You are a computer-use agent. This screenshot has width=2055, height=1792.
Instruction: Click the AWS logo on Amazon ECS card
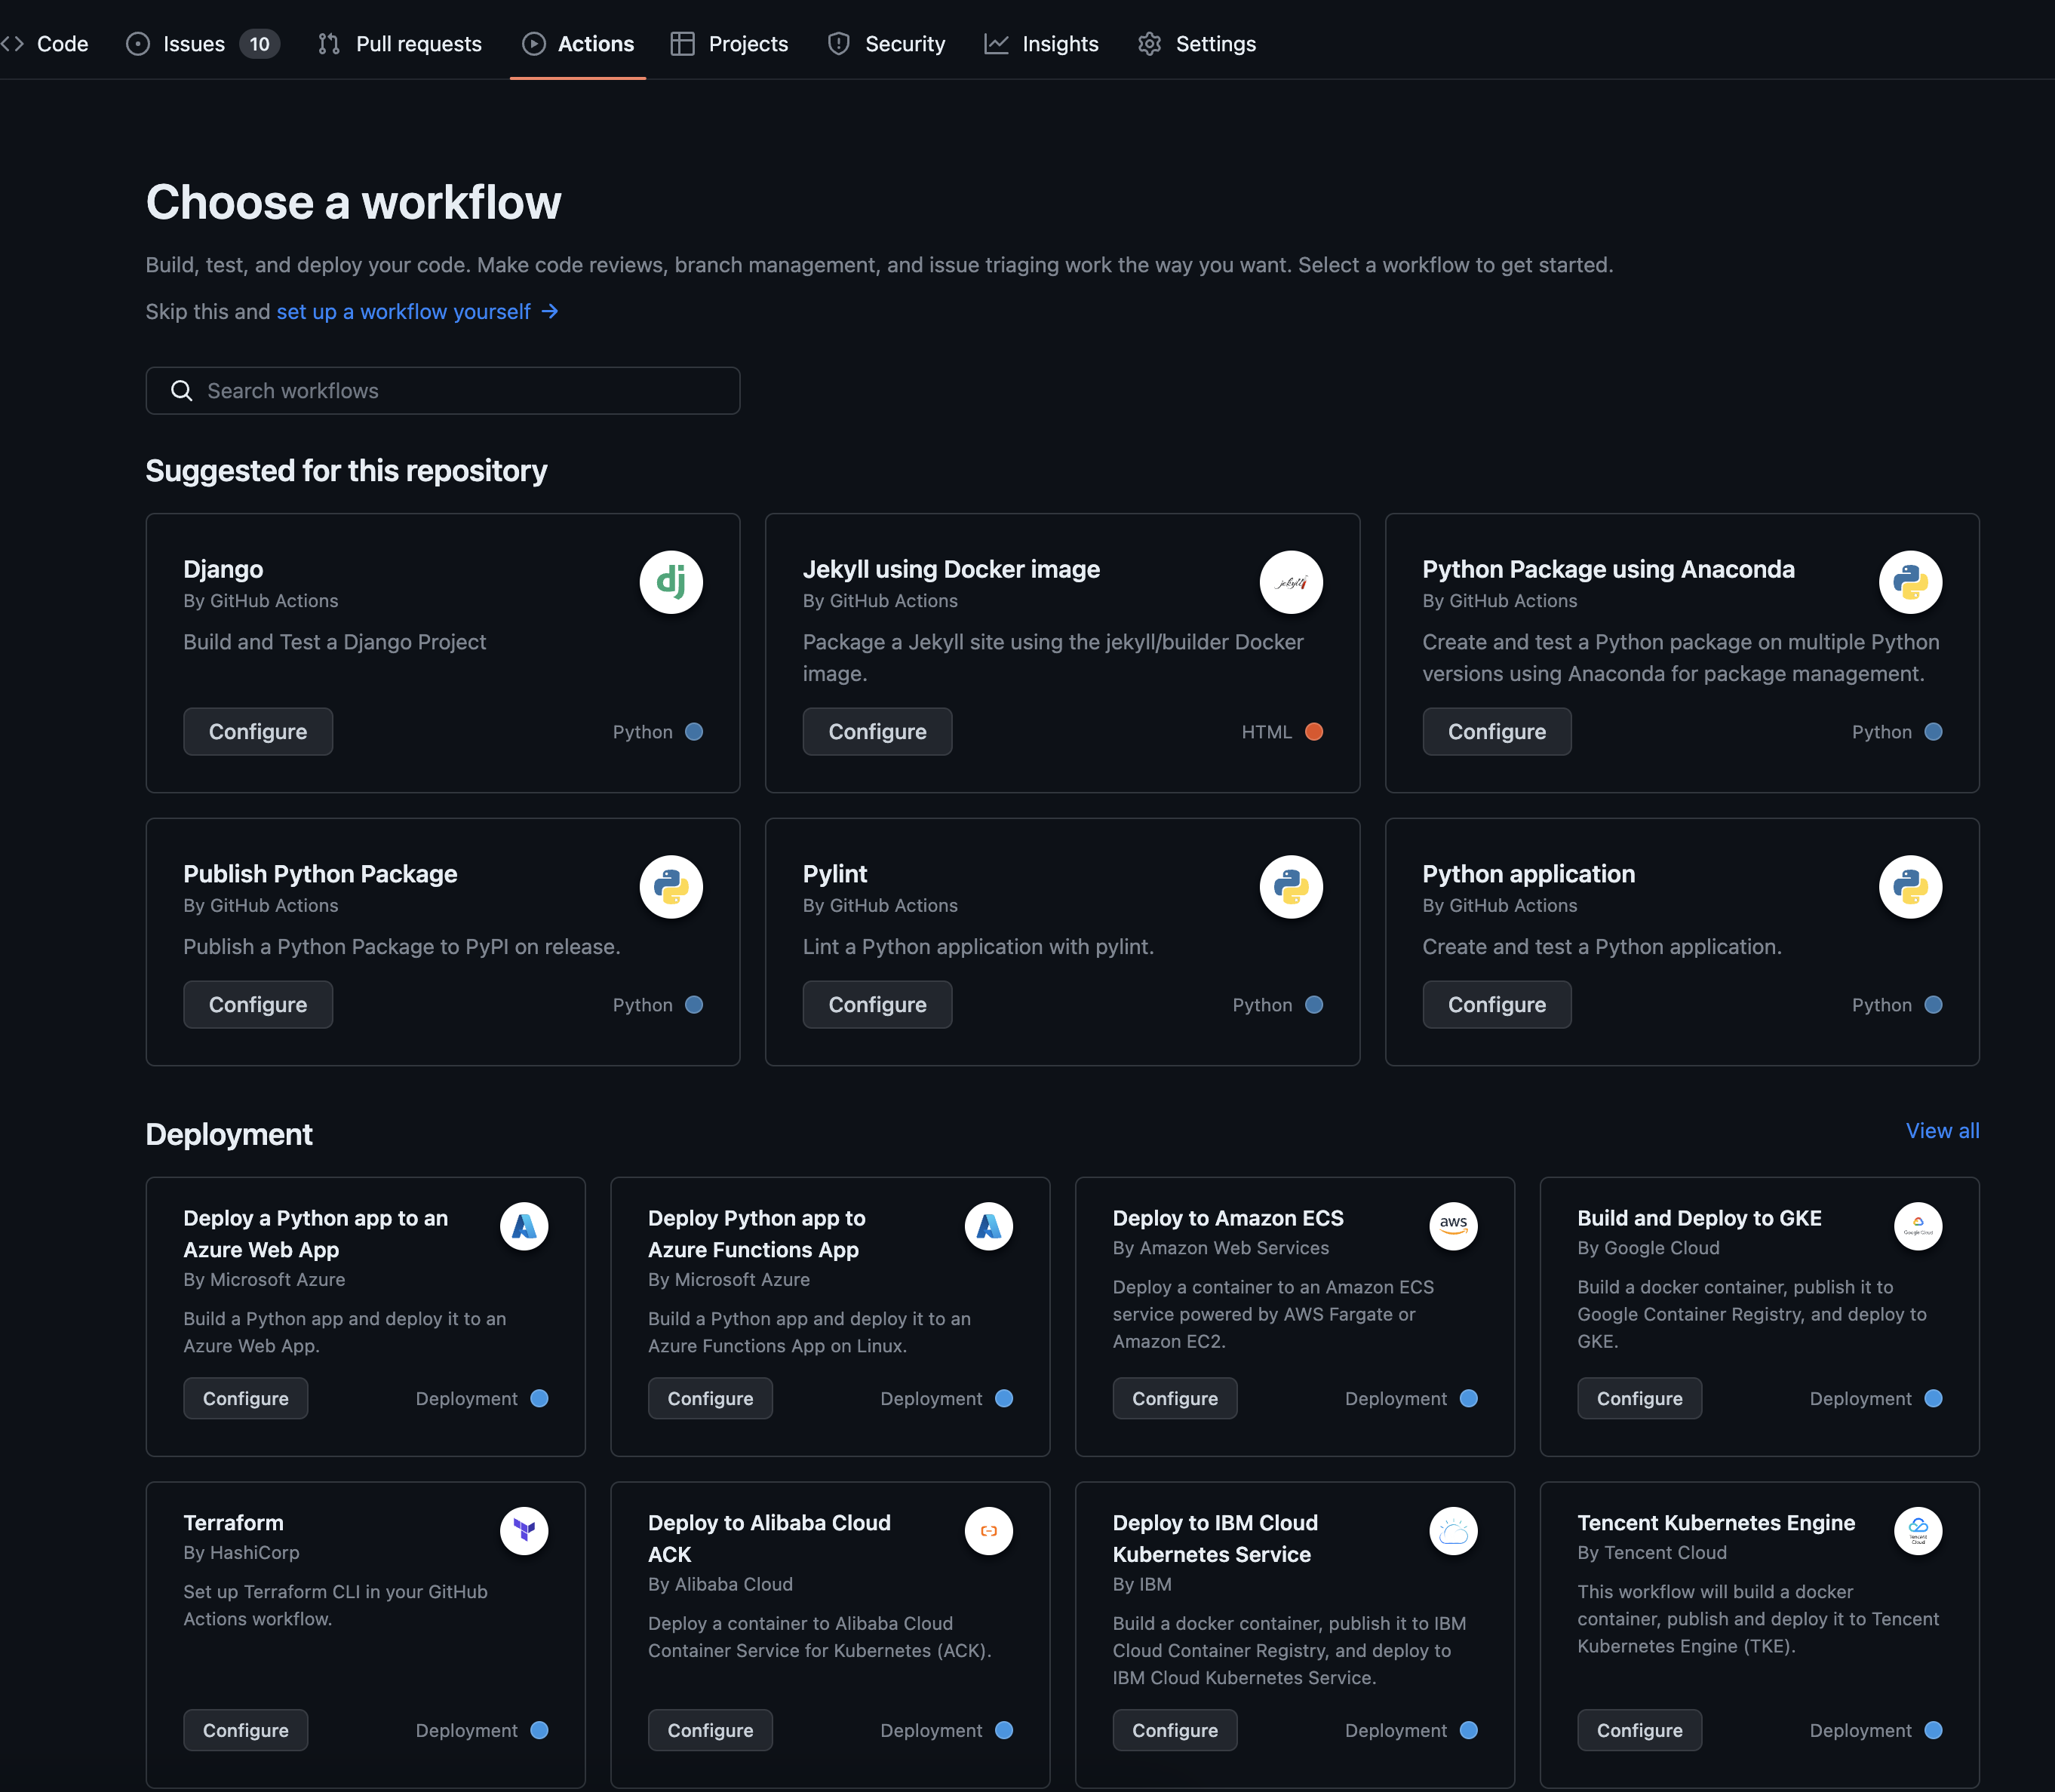coord(1453,1226)
